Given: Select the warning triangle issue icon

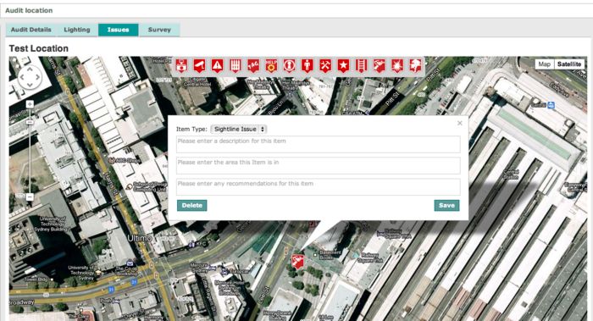Looking at the screenshot, I should pyautogui.click(x=217, y=66).
